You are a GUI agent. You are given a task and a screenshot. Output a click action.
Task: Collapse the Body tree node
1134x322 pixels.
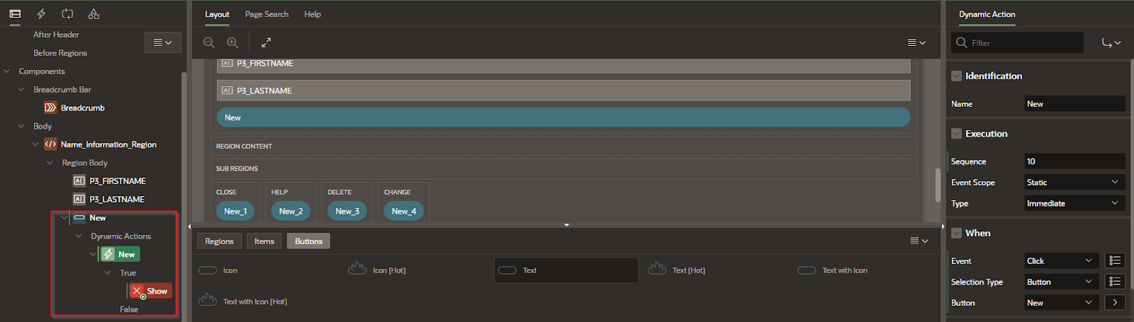tap(21, 127)
